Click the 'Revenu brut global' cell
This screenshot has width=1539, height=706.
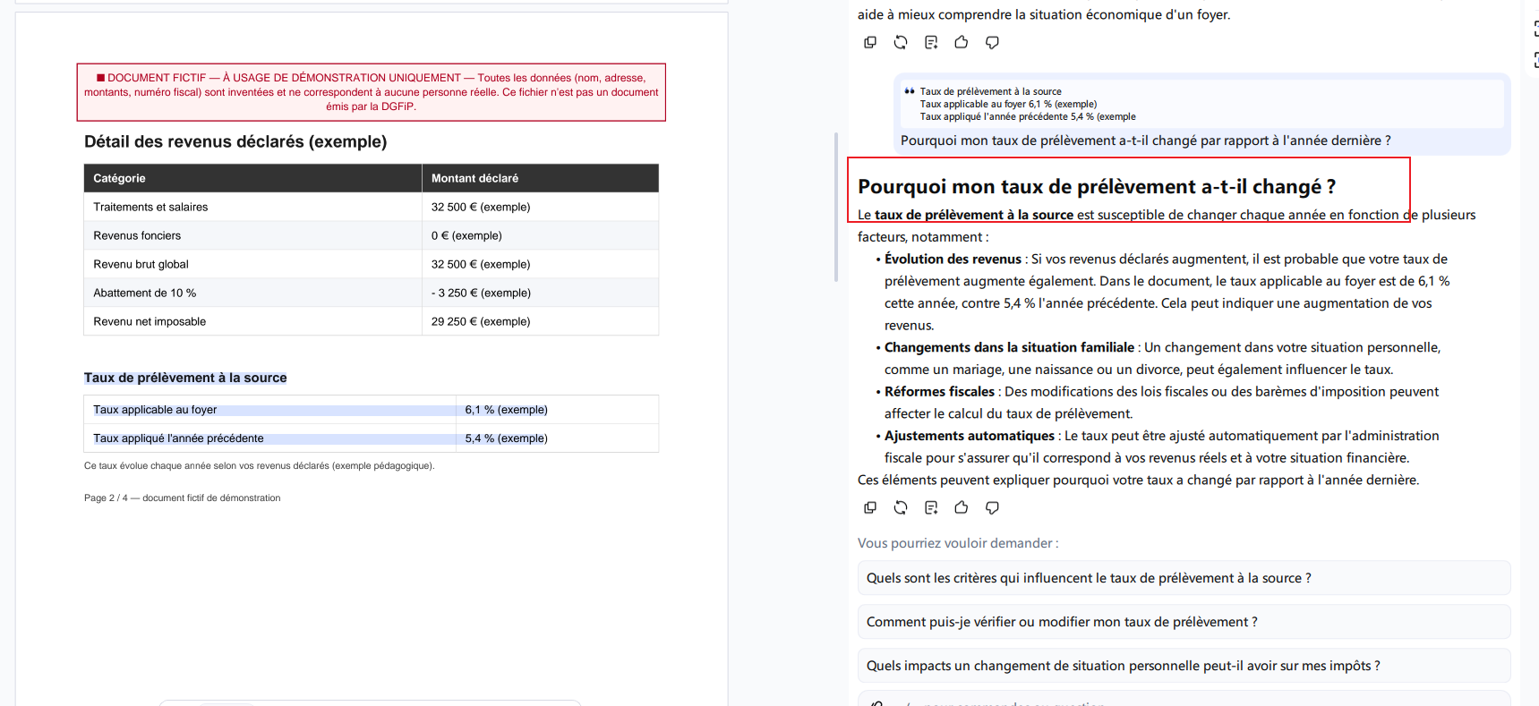click(252, 264)
